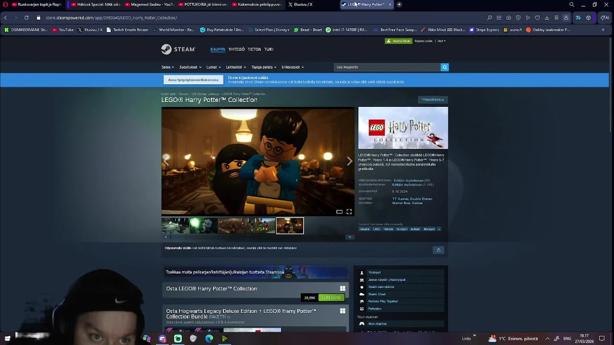Select the highlighted last screenshot thumbnail
The height and width of the screenshot is (345, 614).
pos(290,226)
